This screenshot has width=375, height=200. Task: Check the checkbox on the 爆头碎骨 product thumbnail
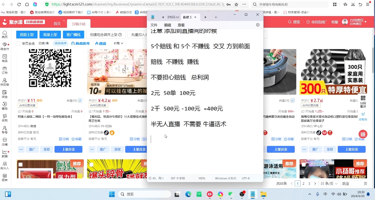click(91, 164)
